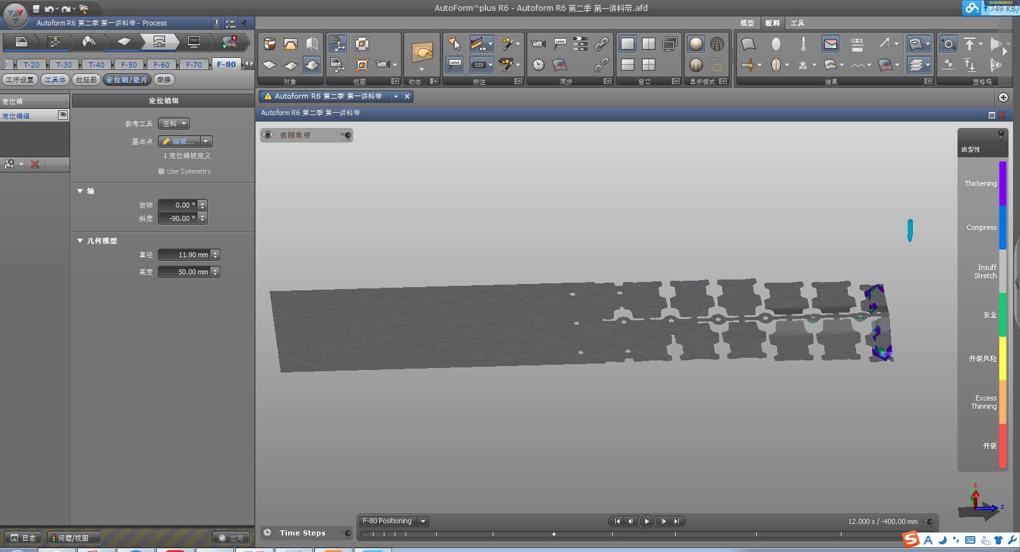Collapse the axis section triangle

click(80, 191)
